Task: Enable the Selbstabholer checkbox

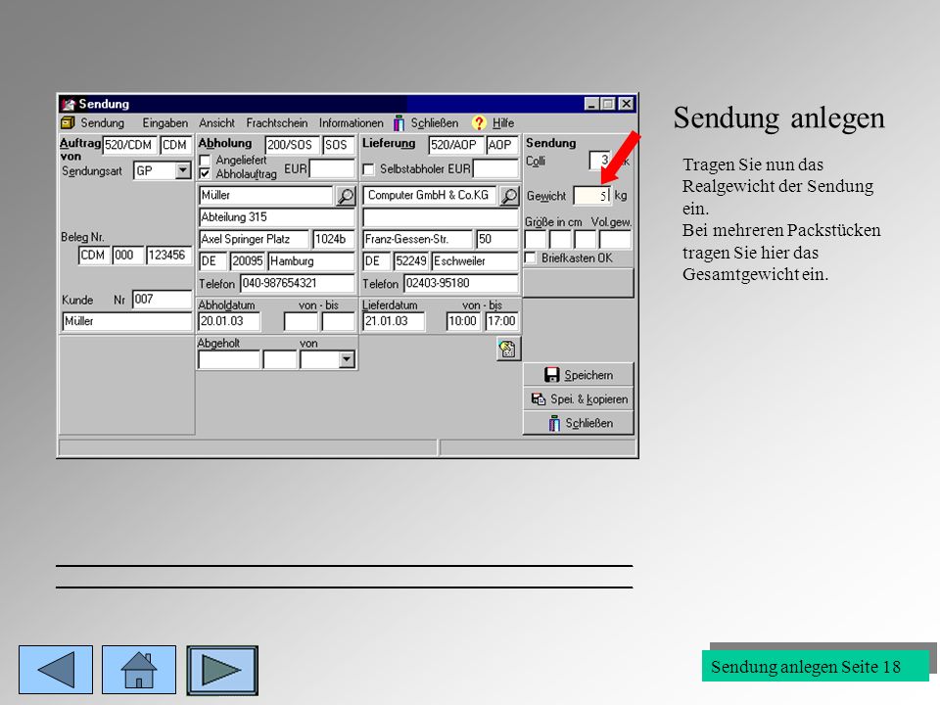Action: coord(369,169)
